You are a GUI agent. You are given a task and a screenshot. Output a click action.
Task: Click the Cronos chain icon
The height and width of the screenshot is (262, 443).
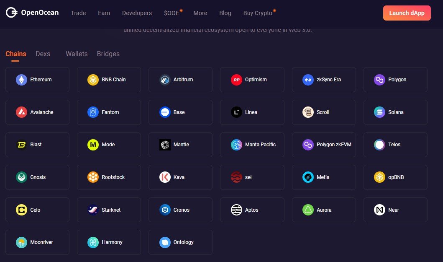(x=165, y=210)
